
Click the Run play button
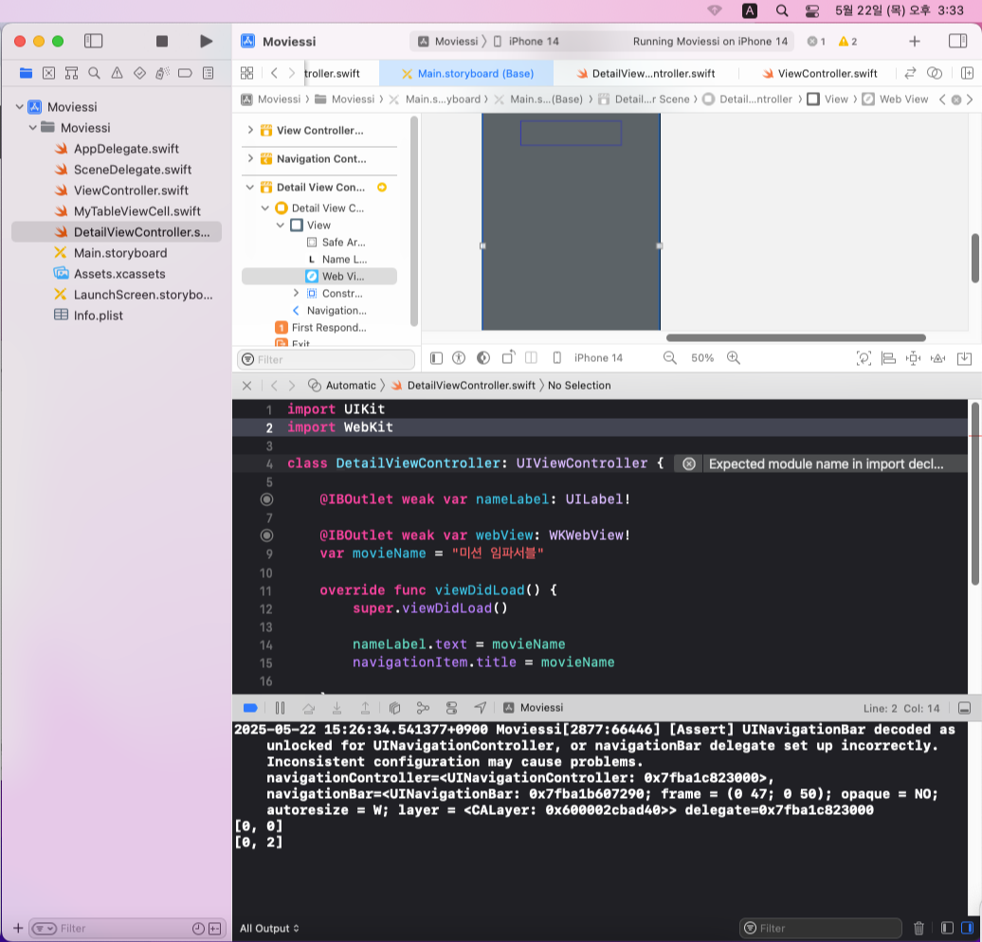[206, 42]
